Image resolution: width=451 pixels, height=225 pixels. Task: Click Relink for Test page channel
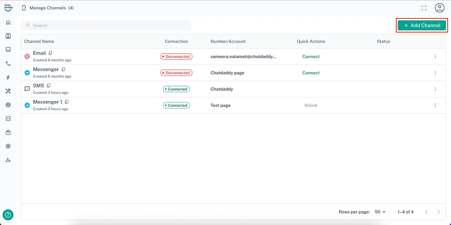pyautogui.click(x=311, y=105)
